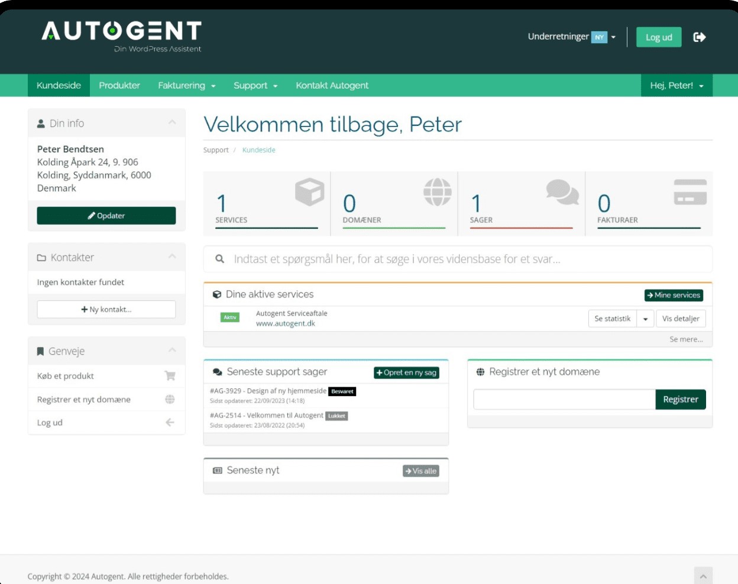The height and width of the screenshot is (584, 738).
Task: Click Køb et produkt shortcut
Action: (x=106, y=376)
